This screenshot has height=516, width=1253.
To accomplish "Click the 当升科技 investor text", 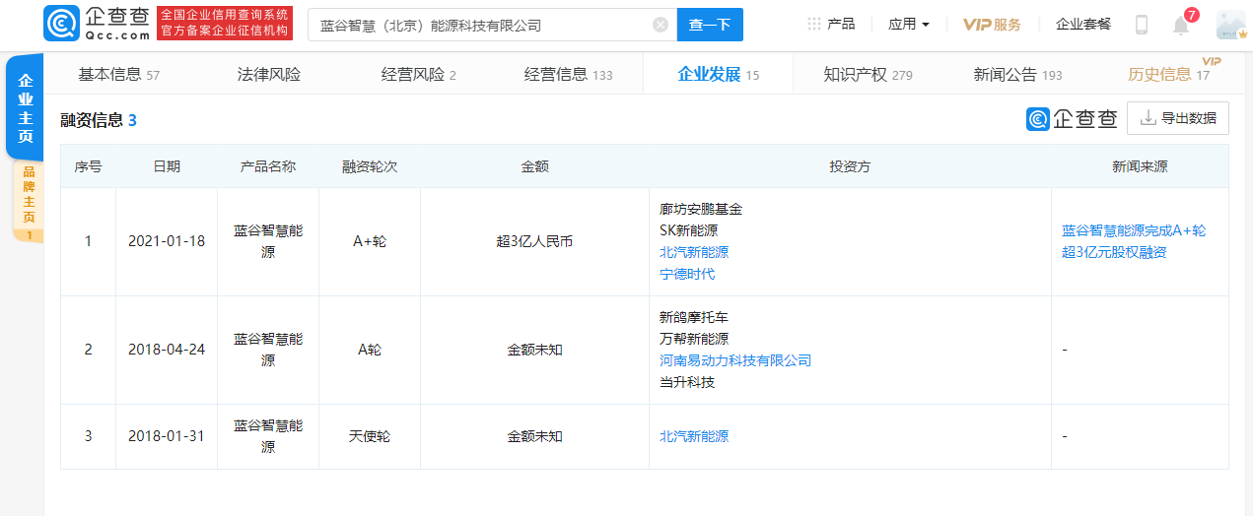I will pyautogui.click(x=687, y=382).
